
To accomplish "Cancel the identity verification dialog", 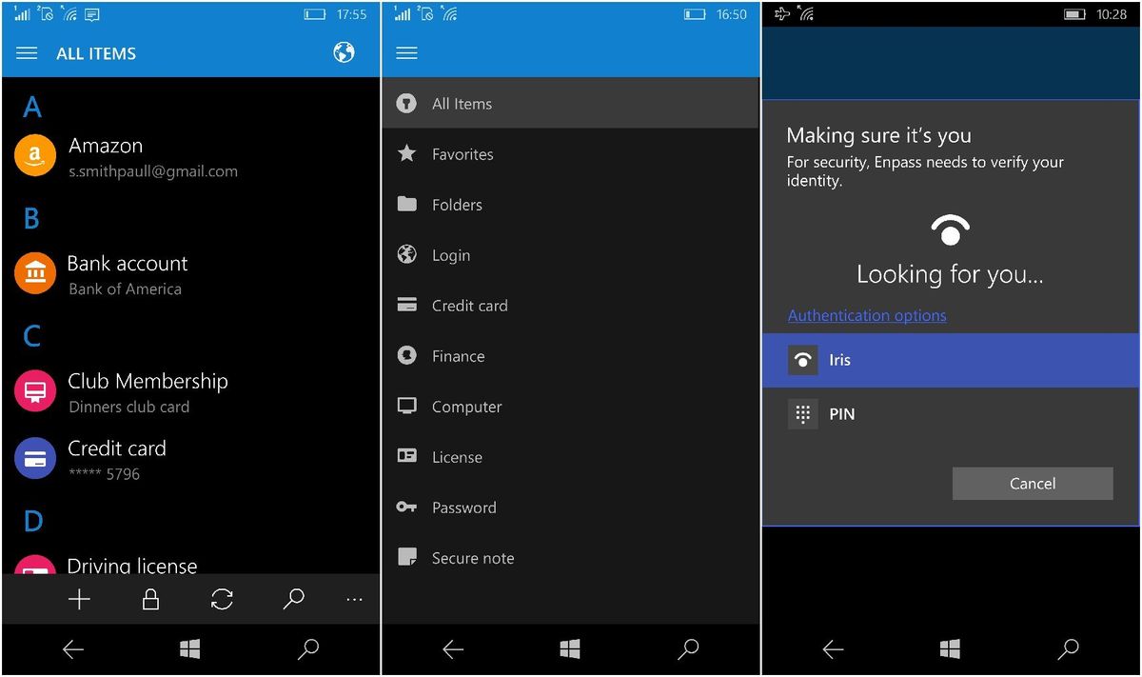I will (1033, 483).
